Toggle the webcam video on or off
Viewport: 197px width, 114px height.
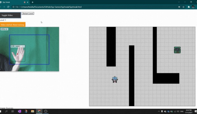click(10, 15)
